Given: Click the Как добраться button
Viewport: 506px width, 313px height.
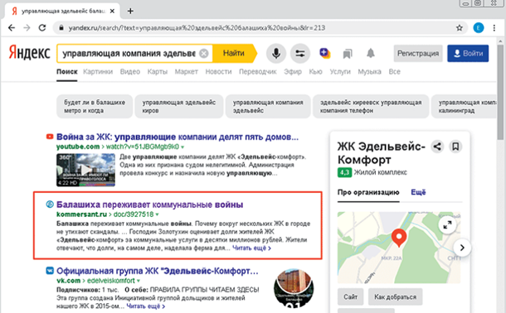Looking at the screenshot, I should (396, 297).
